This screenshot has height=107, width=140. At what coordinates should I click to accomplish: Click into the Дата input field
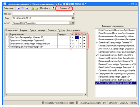tap(42, 18)
